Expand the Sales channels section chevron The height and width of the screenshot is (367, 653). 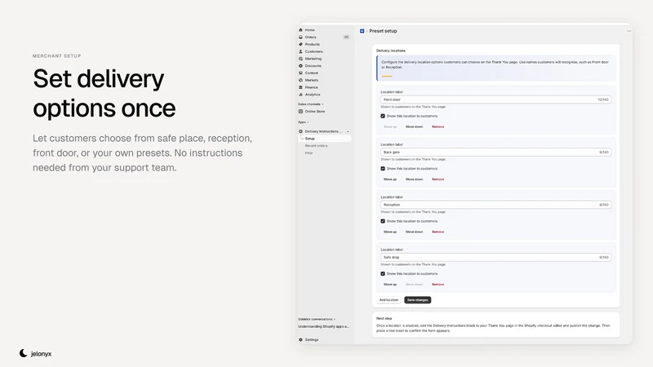click(322, 104)
